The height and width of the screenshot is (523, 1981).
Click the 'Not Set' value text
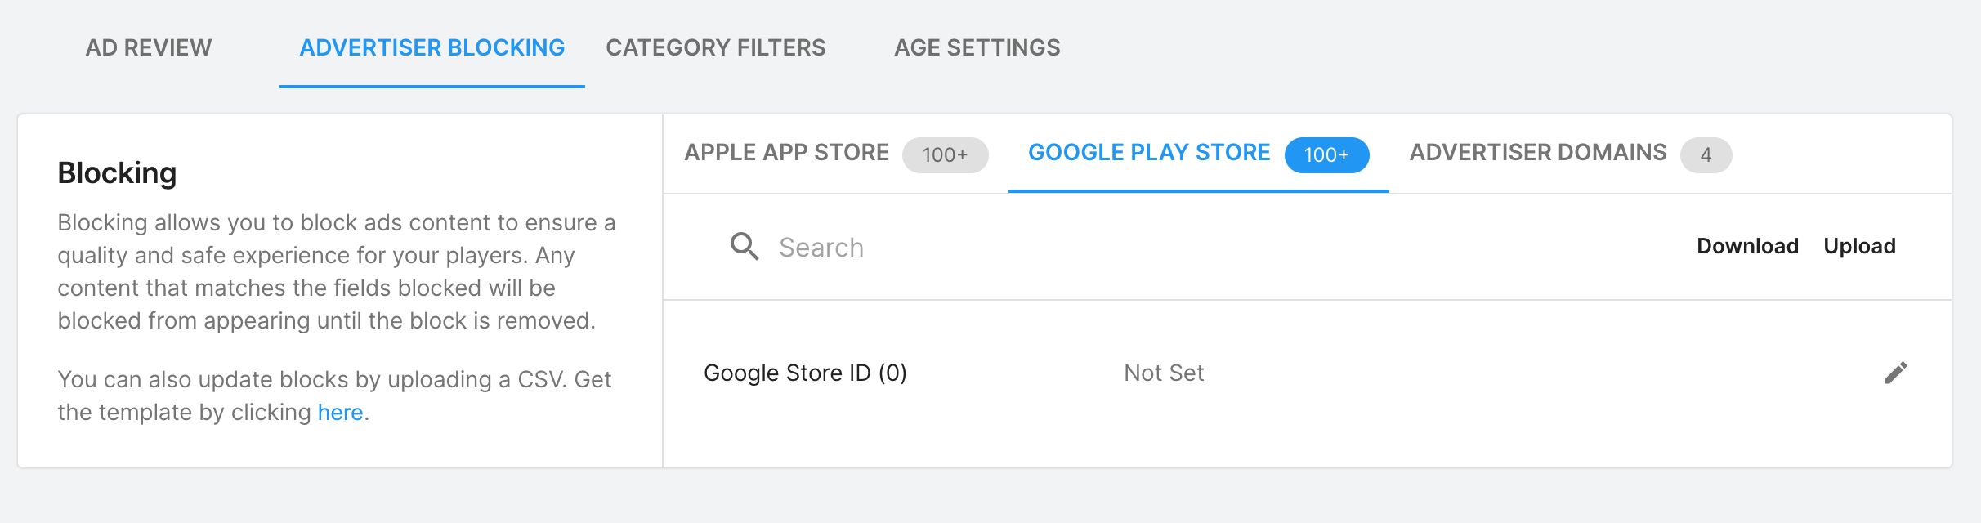(x=1163, y=373)
